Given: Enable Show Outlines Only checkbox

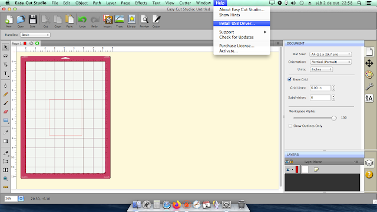Looking at the screenshot, I should pos(290,126).
